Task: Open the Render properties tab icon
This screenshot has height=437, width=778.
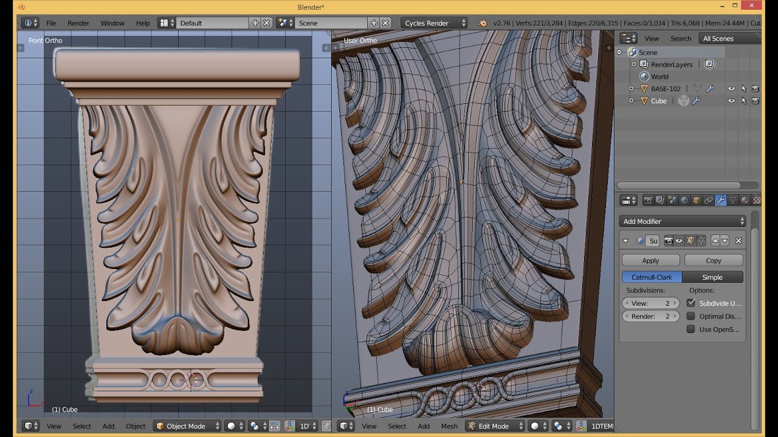Action: [x=649, y=200]
